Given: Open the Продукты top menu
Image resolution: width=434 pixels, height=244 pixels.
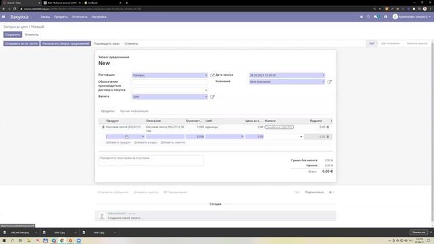Looking at the screenshot, I should click(61, 17).
